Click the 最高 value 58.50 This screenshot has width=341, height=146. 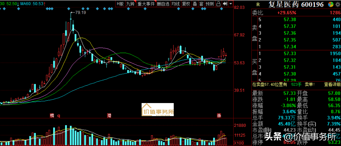tap(334, 100)
